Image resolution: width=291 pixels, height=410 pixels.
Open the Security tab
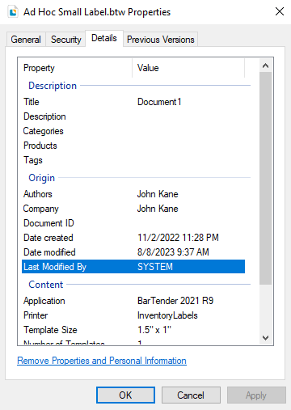click(x=66, y=40)
